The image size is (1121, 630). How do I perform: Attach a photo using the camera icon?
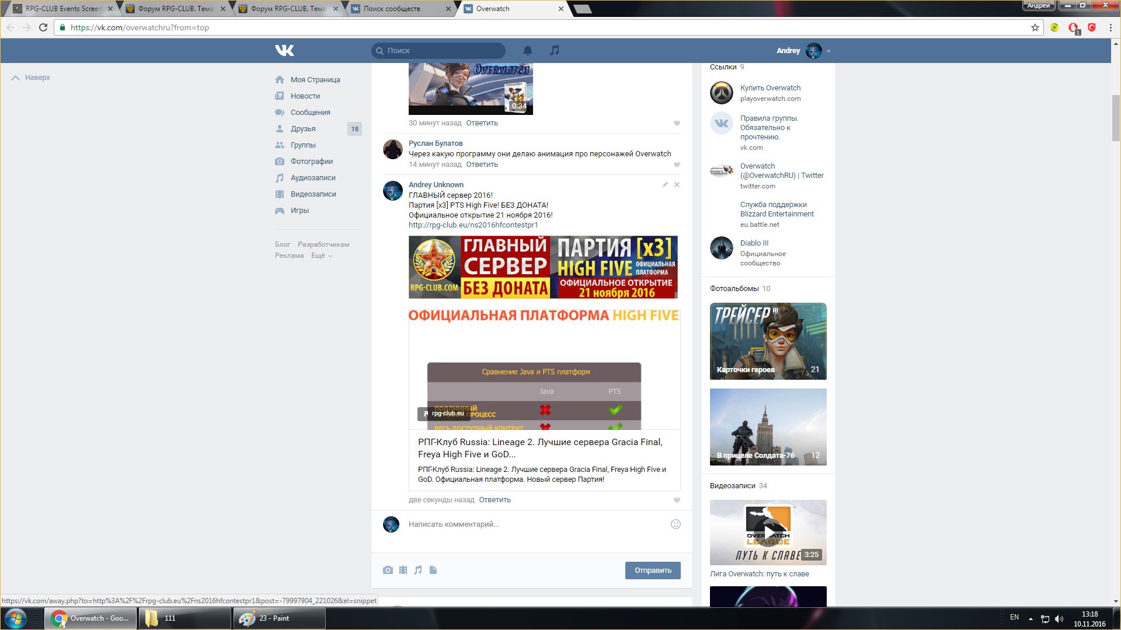(388, 570)
